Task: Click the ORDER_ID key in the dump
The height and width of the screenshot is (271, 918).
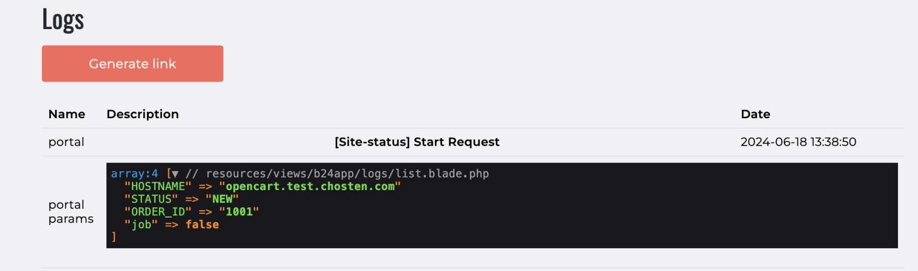Action: [158, 212]
